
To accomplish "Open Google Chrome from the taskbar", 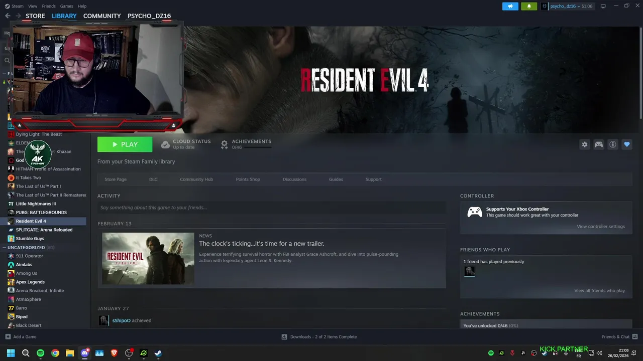I will pos(55,353).
